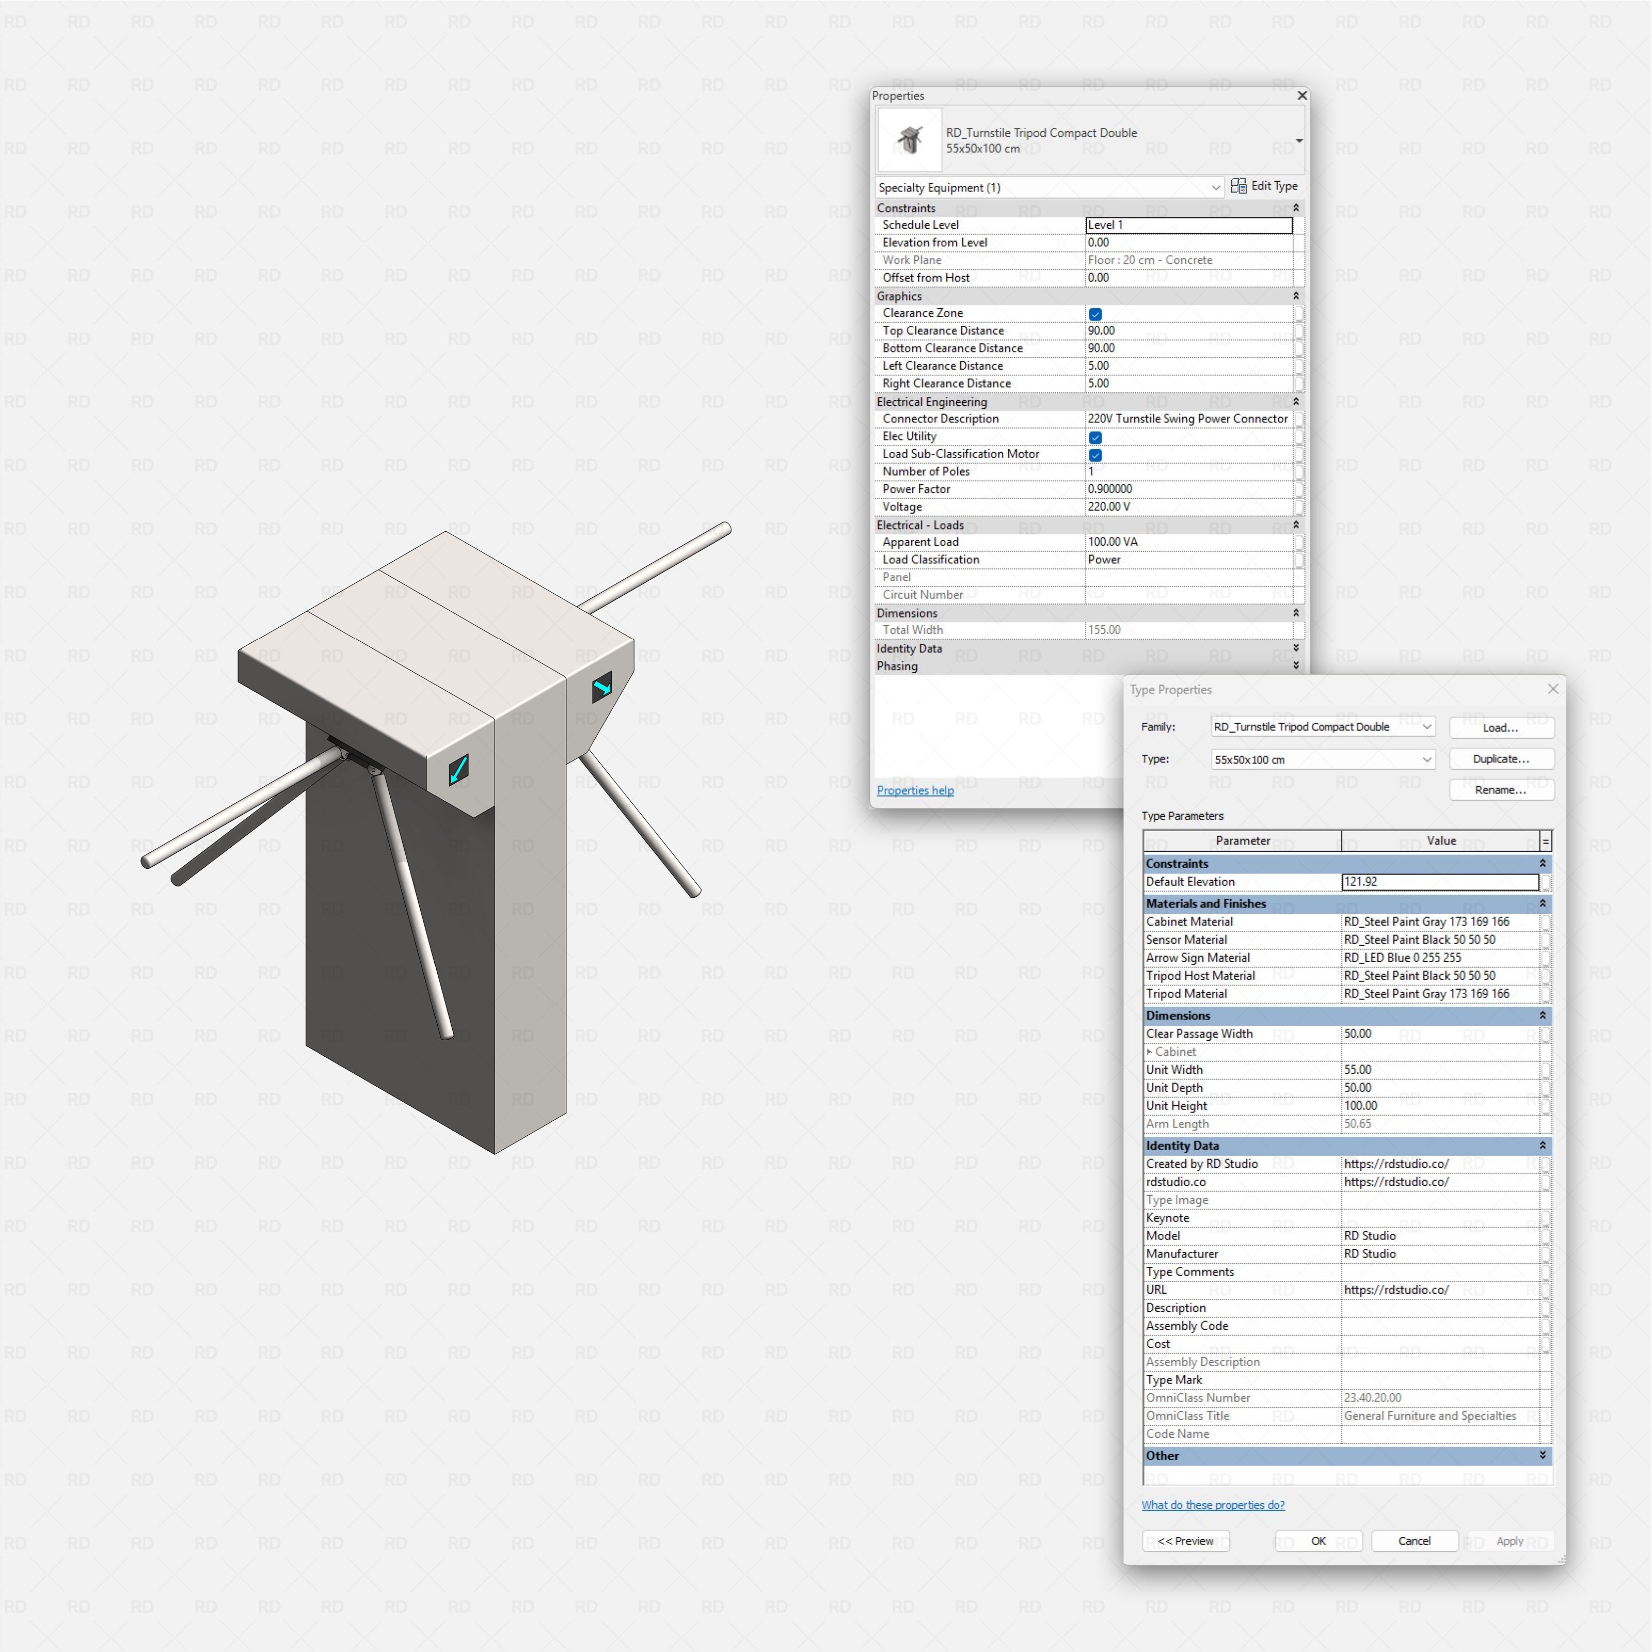Click the Apparent Load value 100.00 VA
Viewport: 1652px width, 1652px height.
point(1188,542)
